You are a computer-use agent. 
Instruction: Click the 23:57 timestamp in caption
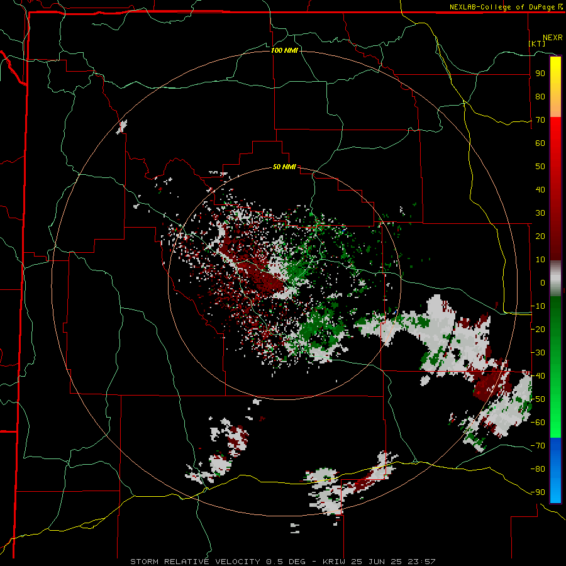point(421,562)
